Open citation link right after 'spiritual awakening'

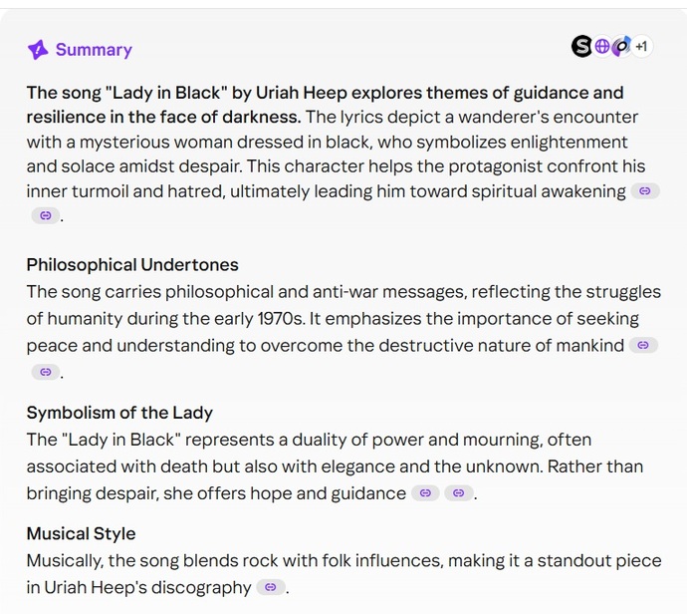tap(645, 190)
